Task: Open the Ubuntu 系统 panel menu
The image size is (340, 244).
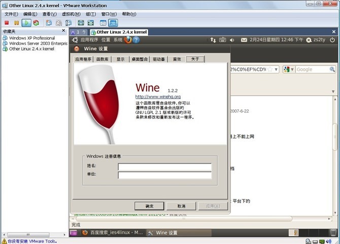Action: 118,40
